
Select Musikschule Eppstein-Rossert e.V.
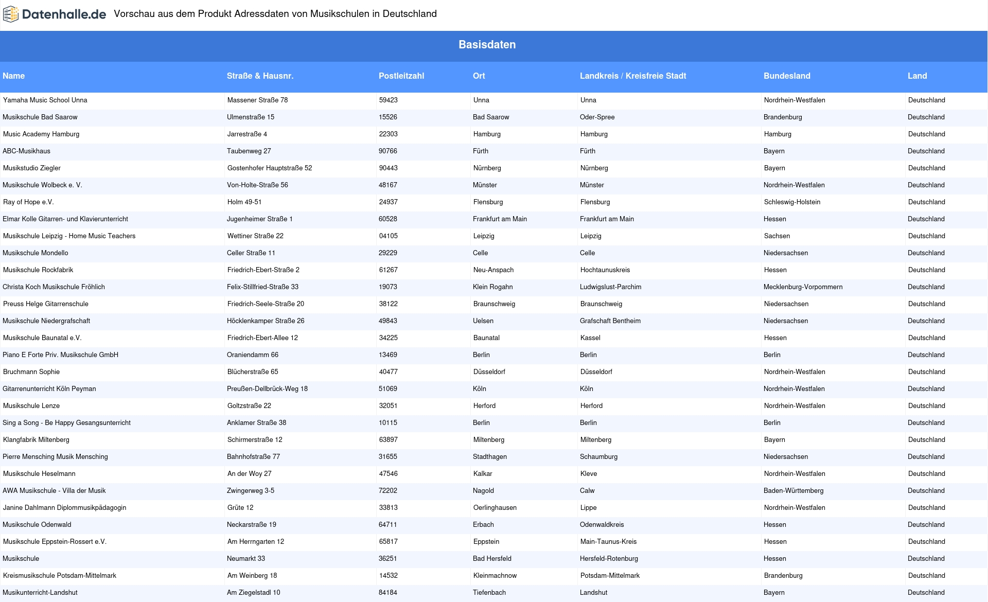tap(55, 542)
